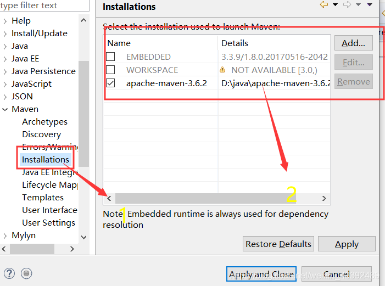The image size is (385, 286).
Task: Click Apply and Close button
Action: (261, 274)
